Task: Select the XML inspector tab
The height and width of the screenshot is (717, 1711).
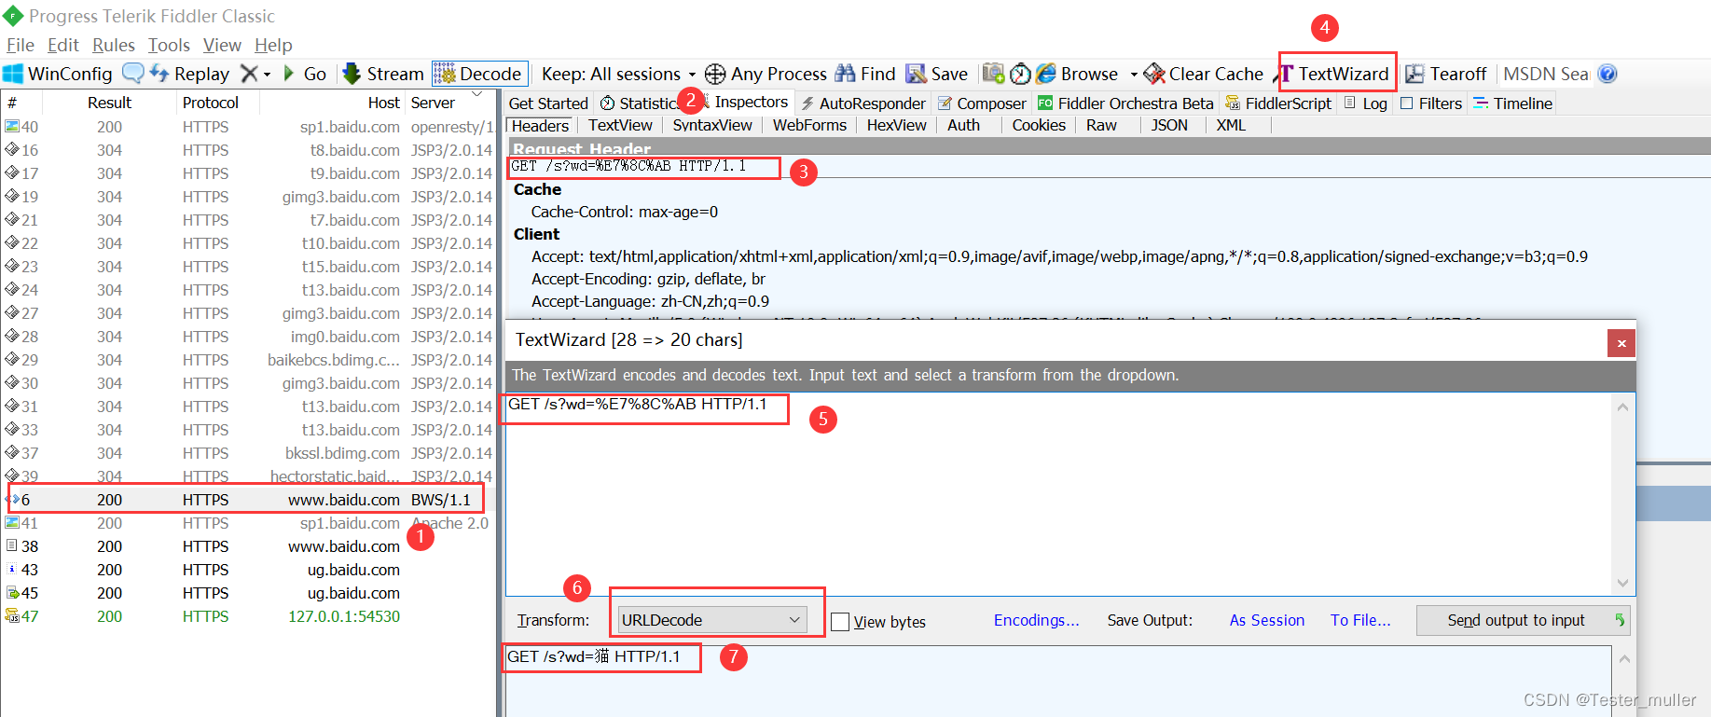Action: point(1231,125)
